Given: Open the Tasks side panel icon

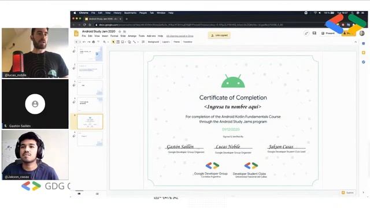Looking at the screenshot, I should point(364,62).
